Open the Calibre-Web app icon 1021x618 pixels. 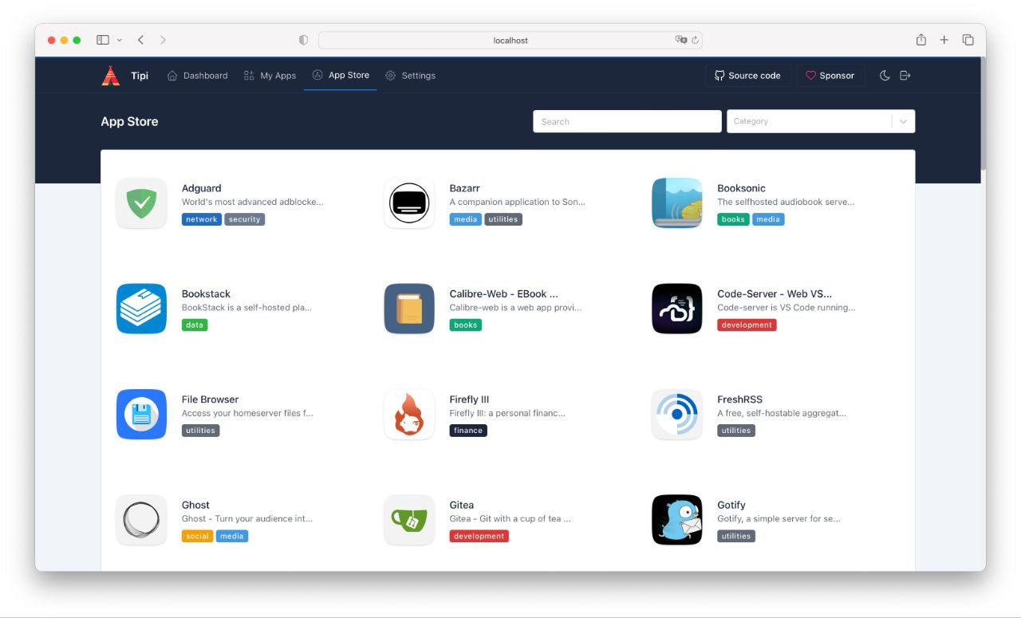[x=409, y=309]
